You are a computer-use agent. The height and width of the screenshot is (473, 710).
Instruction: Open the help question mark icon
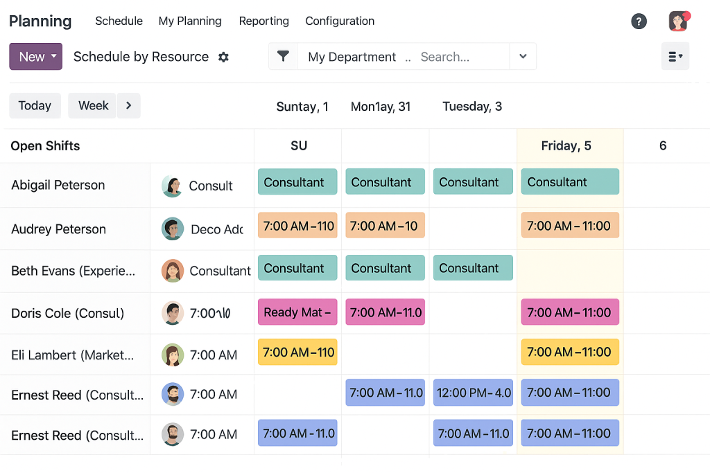[639, 21]
